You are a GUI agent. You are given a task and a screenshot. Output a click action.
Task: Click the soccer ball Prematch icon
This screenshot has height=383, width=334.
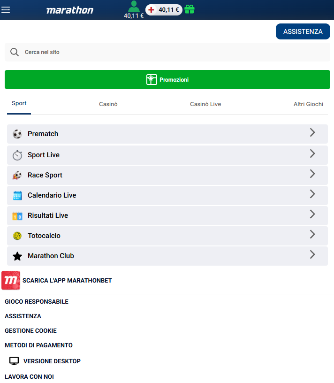[17, 134]
